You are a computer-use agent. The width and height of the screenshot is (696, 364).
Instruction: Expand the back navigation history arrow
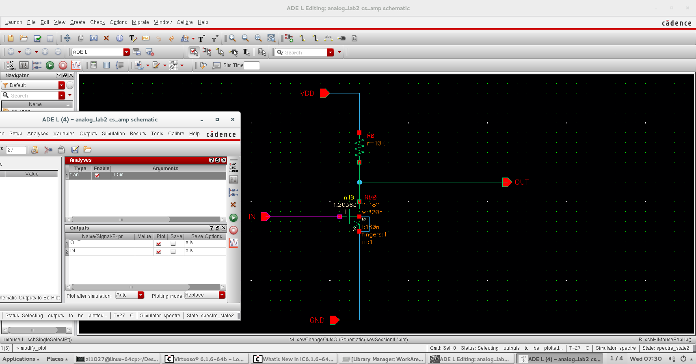click(19, 52)
